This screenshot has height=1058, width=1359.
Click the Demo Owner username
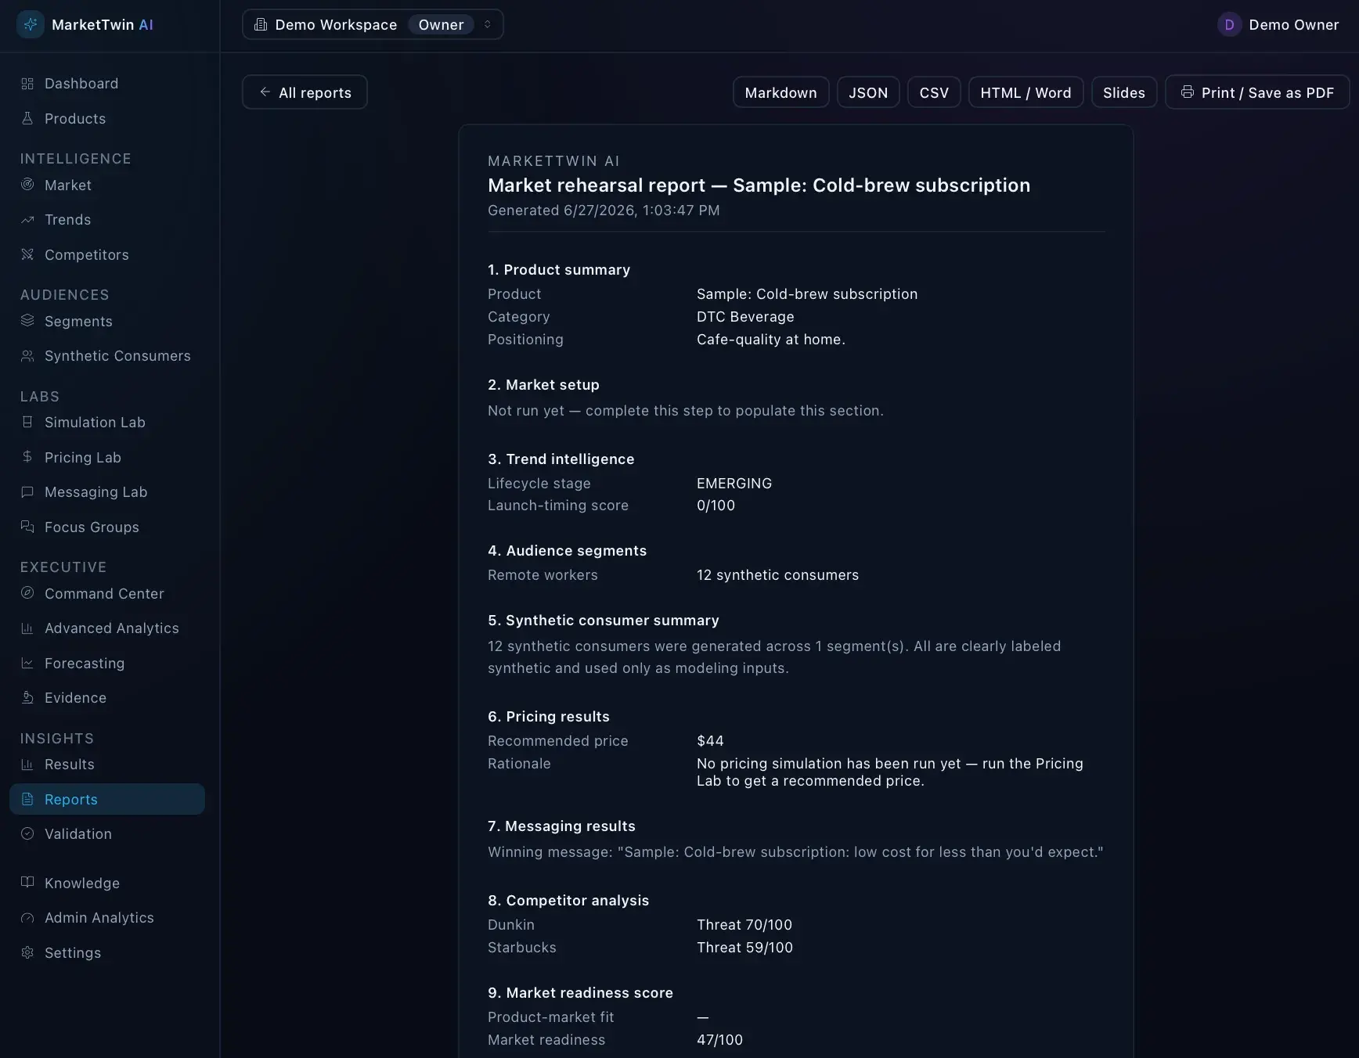coord(1293,25)
